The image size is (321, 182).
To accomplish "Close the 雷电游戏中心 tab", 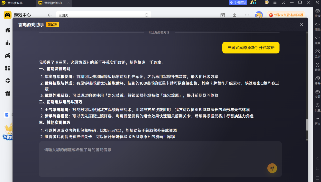I will pyautogui.click(x=68, y=3).
